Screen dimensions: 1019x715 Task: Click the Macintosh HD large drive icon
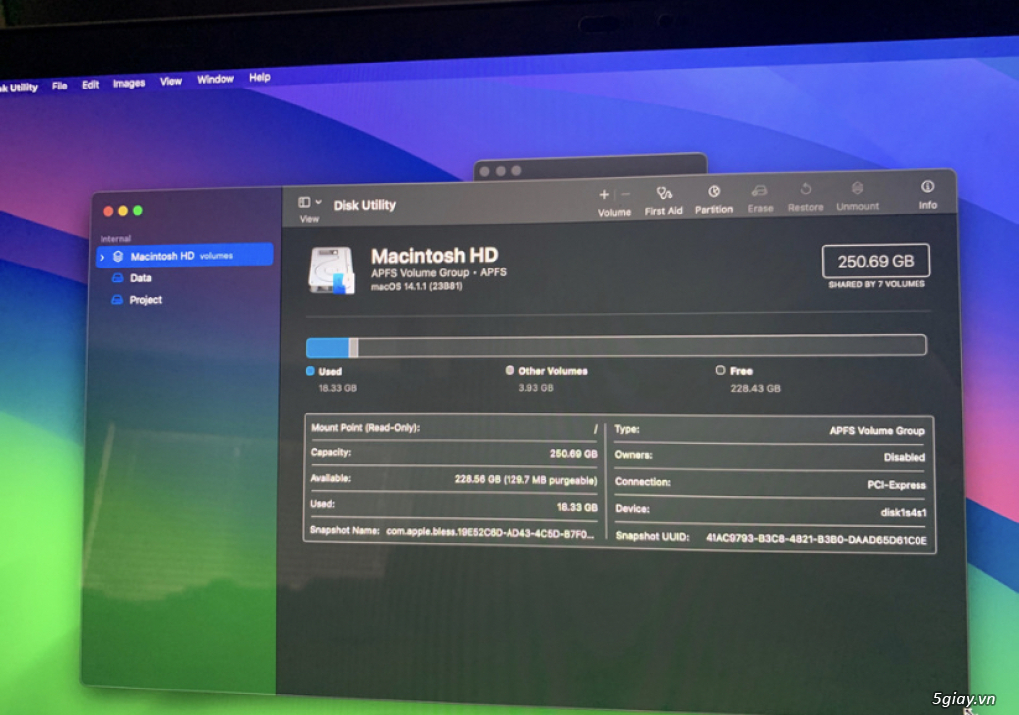pyautogui.click(x=331, y=270)
